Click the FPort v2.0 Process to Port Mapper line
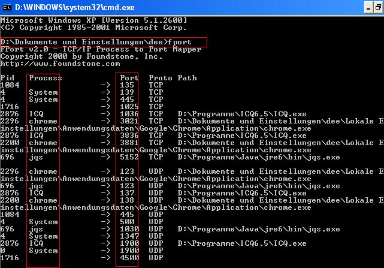This screenshot has height=268, width=384. [x=101, y=49]
